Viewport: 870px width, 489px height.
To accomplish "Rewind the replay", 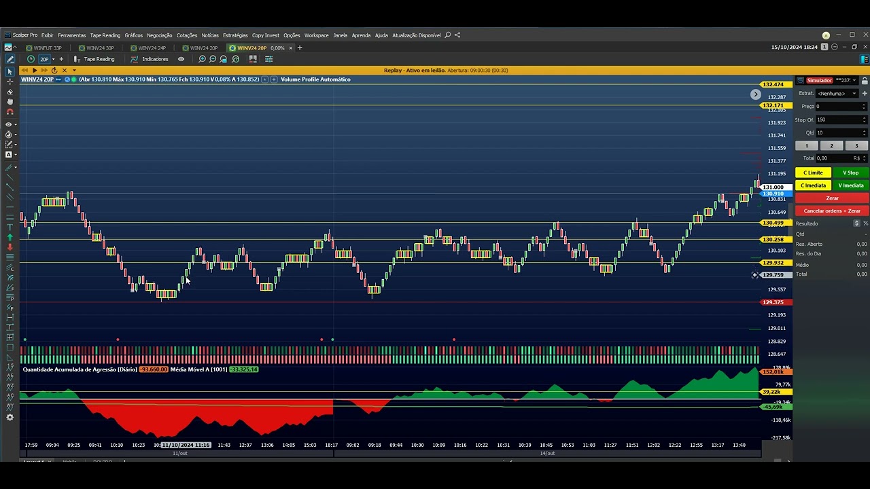I will [x=24, y=70].
